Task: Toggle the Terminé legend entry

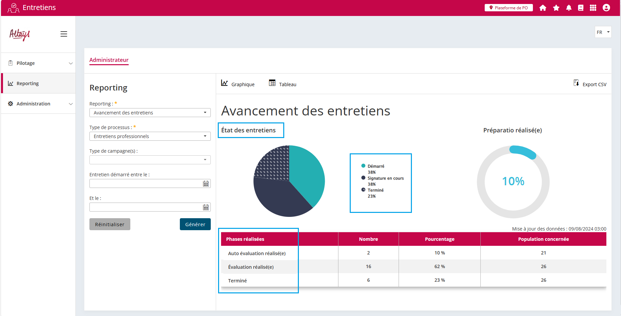Action: pyautogui.click(x=375, y=190)
